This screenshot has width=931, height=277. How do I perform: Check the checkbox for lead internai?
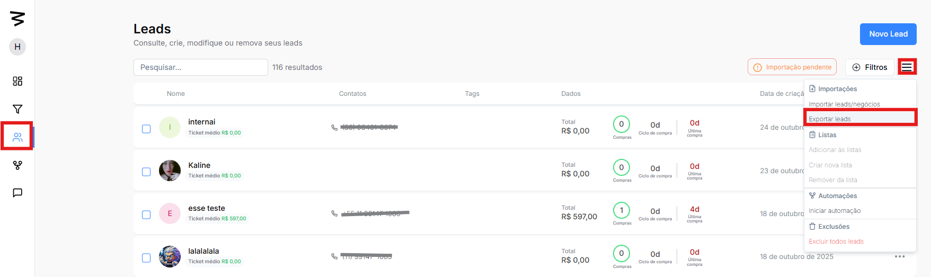pyautogui.click(x=146, y=129)
